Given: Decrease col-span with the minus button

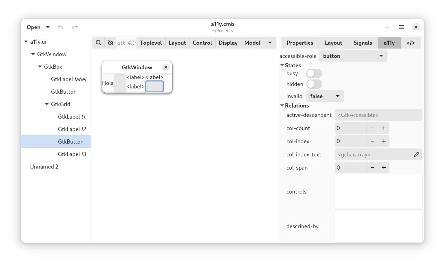Looking at the screenshot, I should click(x=372, y=168).
